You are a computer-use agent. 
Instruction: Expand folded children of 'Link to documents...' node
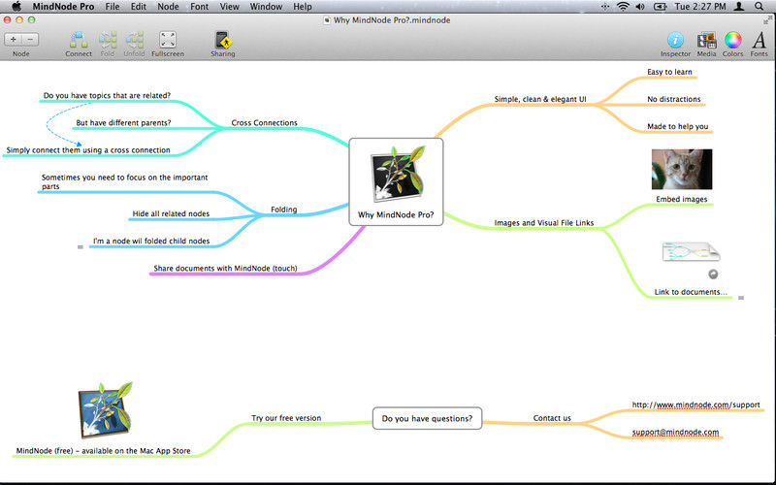[x=741, y=298]
